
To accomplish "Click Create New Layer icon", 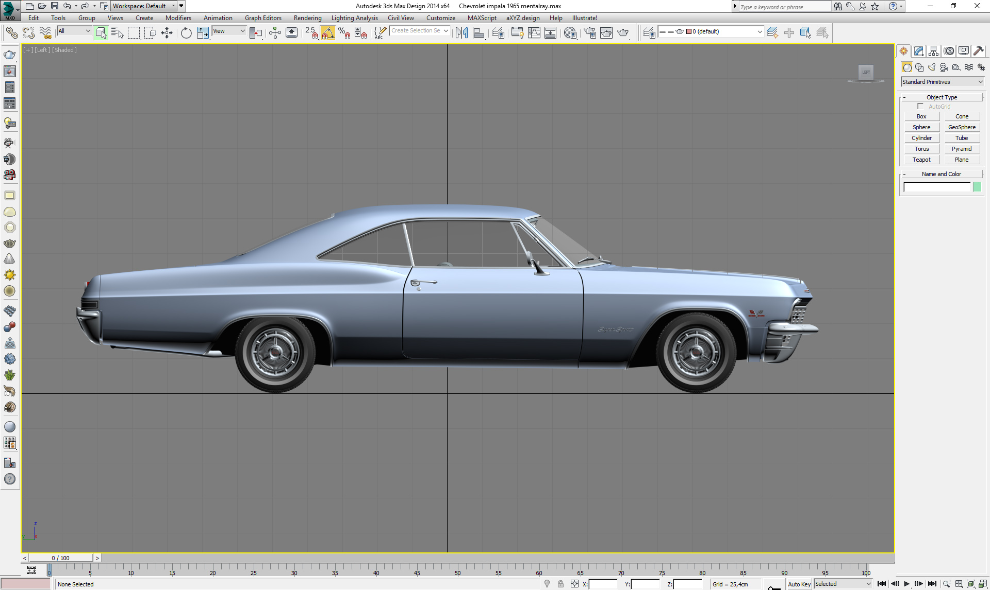I will (x=772, y=33).
